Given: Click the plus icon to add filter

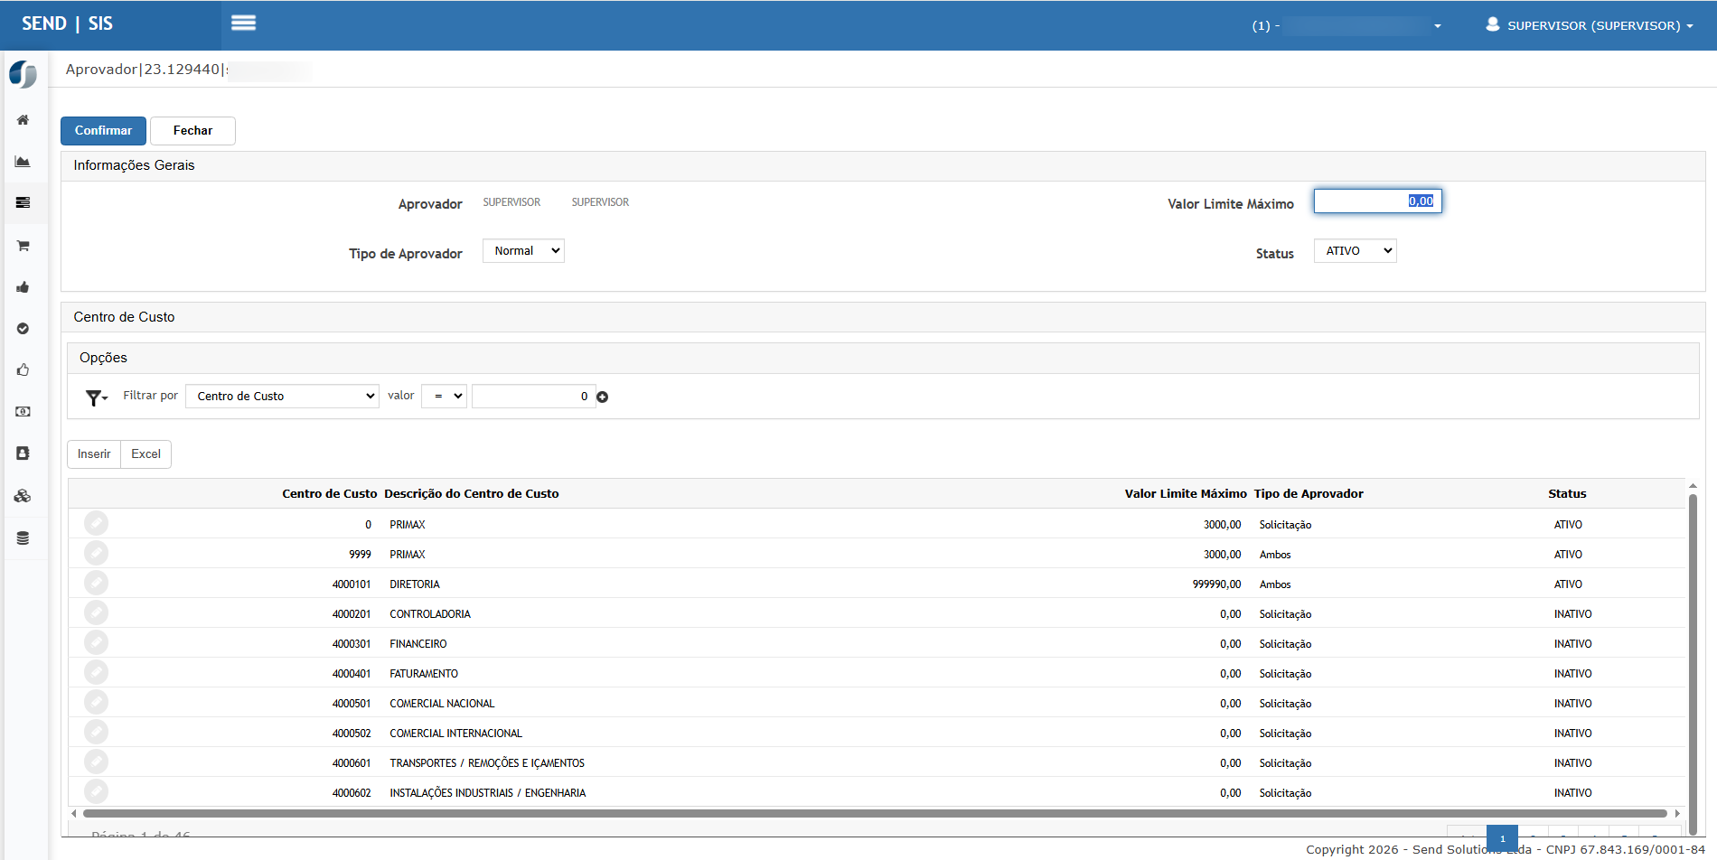Looking at the screenshot, I should [603, 397].
